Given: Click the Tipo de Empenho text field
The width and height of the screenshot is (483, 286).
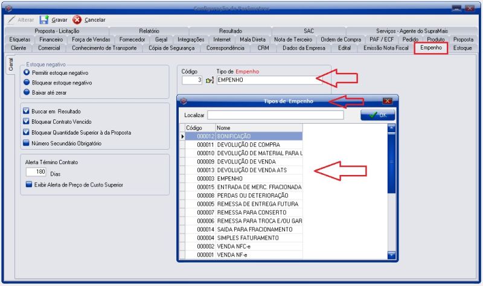Looking at the screenshot, I should [268, 80].
